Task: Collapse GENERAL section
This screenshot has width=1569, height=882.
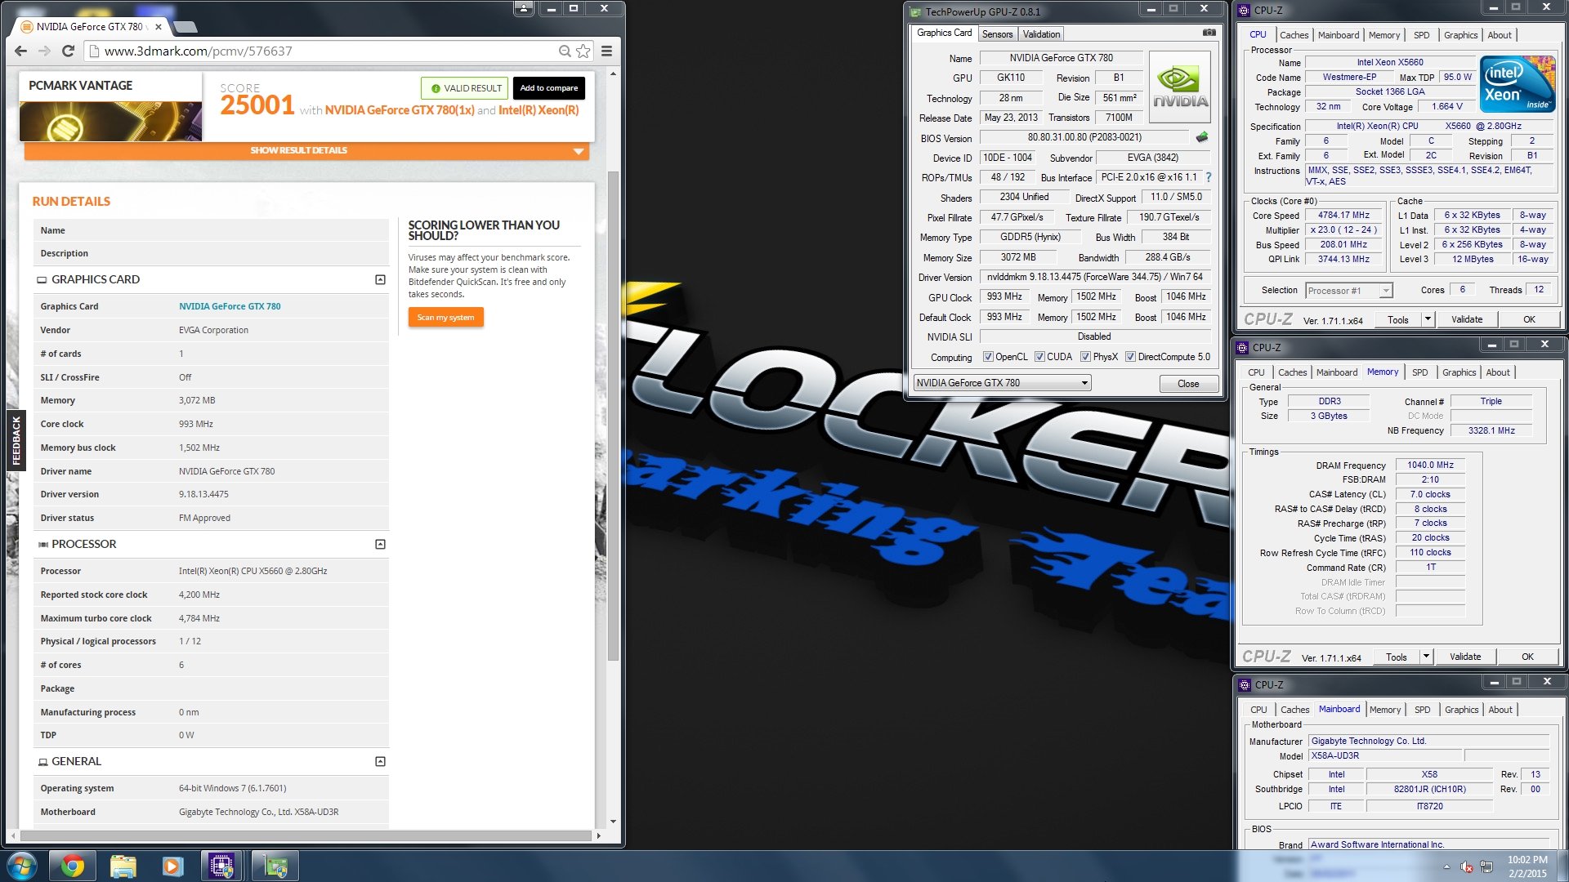Action: coord(380,761)
